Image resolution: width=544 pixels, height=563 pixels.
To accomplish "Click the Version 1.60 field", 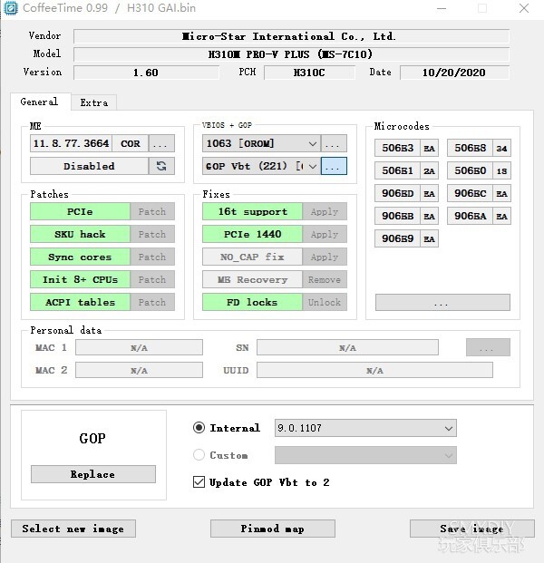I will pyautogui.click(x=146, y=73).
